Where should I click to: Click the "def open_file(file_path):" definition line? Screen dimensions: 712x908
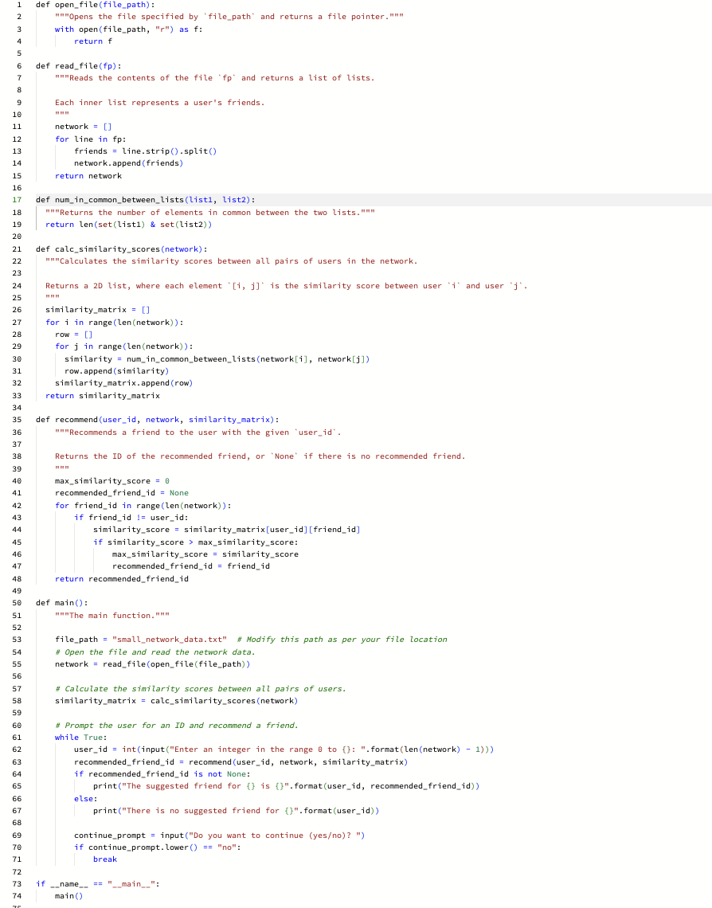pos(95,5)
